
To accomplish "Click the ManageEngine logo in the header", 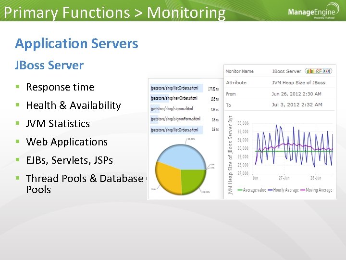I will pos(314,11).
